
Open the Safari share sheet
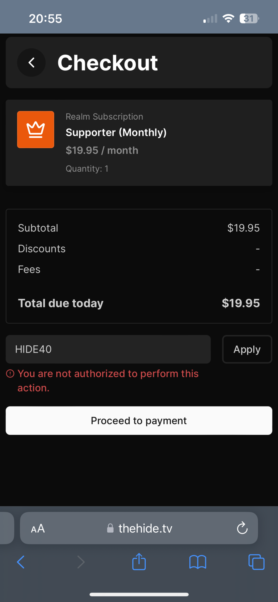139,562
